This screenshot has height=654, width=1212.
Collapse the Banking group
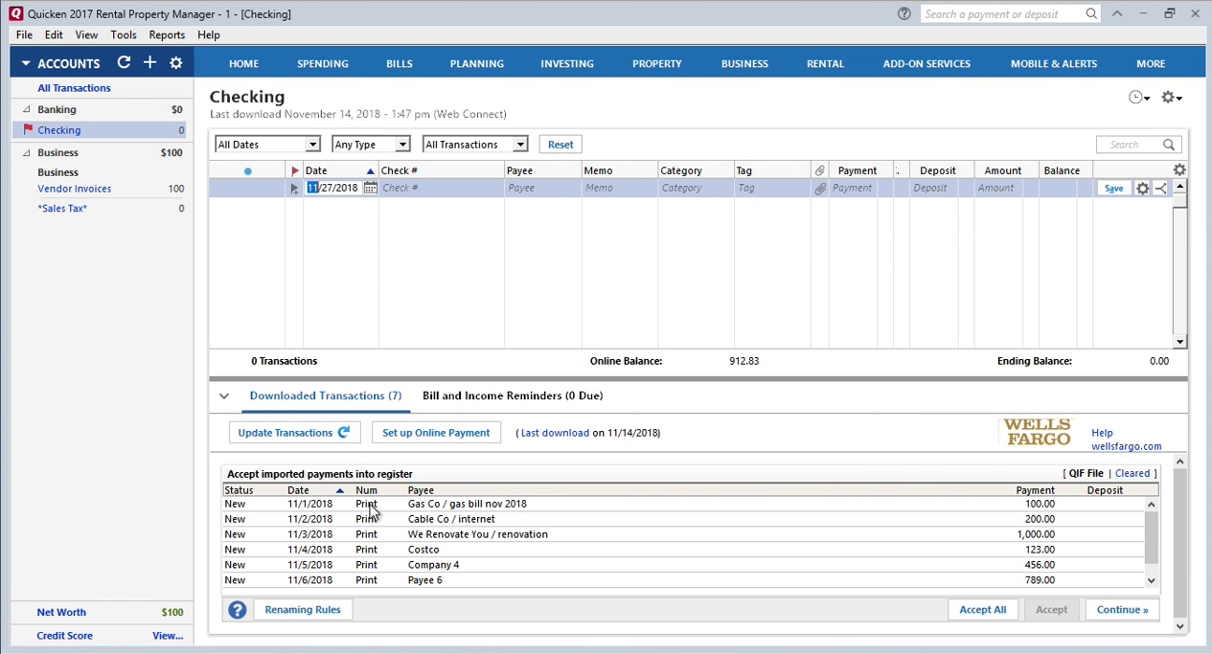point(27,109)
